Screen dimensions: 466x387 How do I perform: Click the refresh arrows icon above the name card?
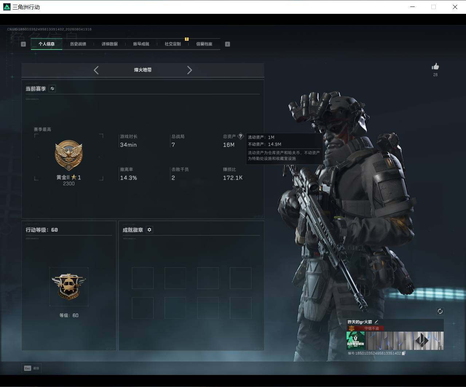tap(440, 311)
